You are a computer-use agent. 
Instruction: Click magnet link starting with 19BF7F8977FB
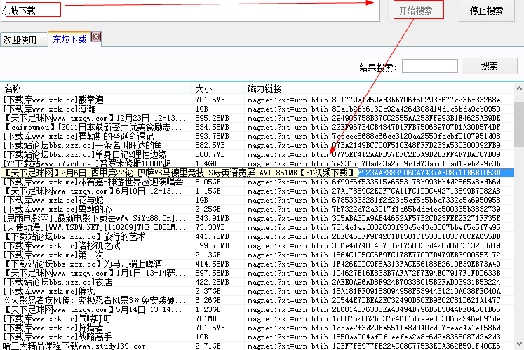(x=374, y=346)
